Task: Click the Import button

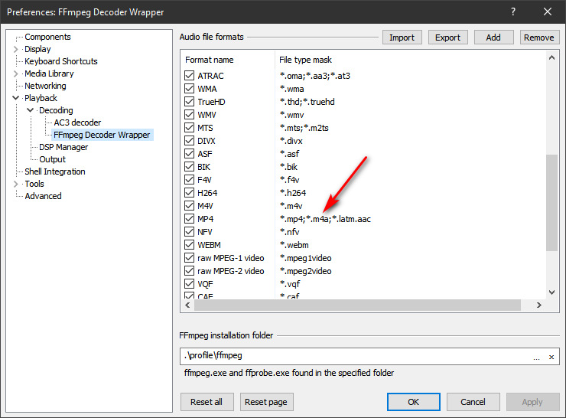Action: [402, 38]
